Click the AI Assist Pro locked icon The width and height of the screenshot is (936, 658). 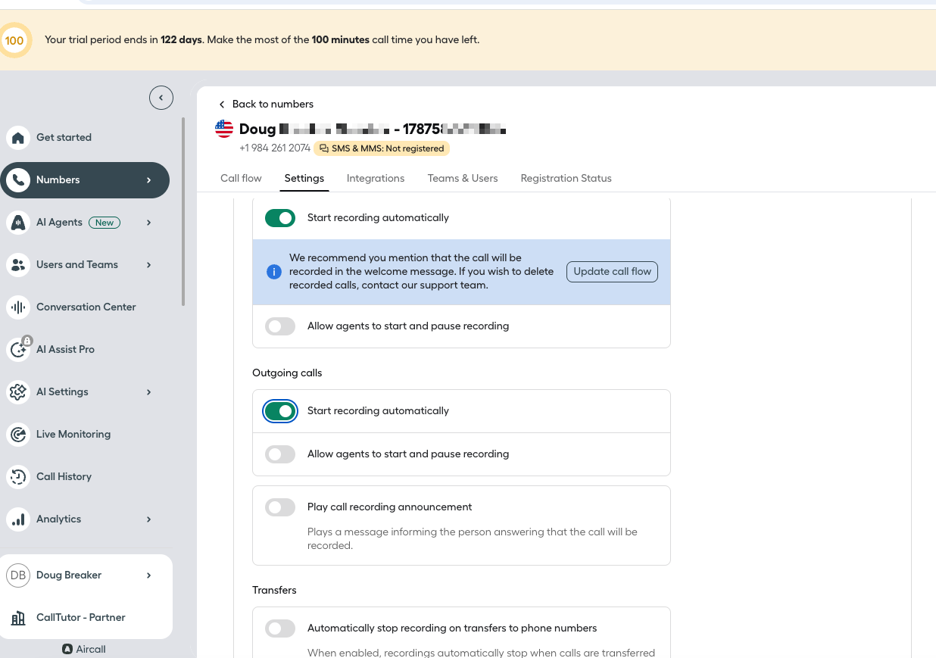tap(18, 349)
